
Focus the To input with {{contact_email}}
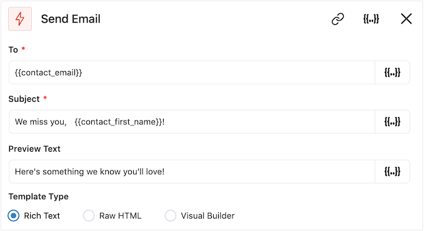192,72
